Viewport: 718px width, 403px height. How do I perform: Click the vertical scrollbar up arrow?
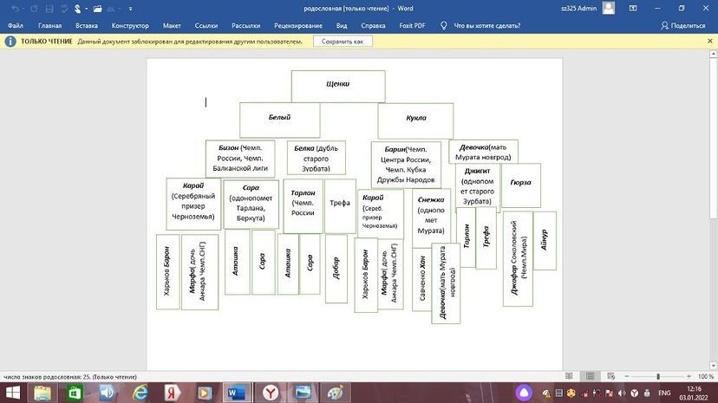pyautogui.click(x=713, y=54)
